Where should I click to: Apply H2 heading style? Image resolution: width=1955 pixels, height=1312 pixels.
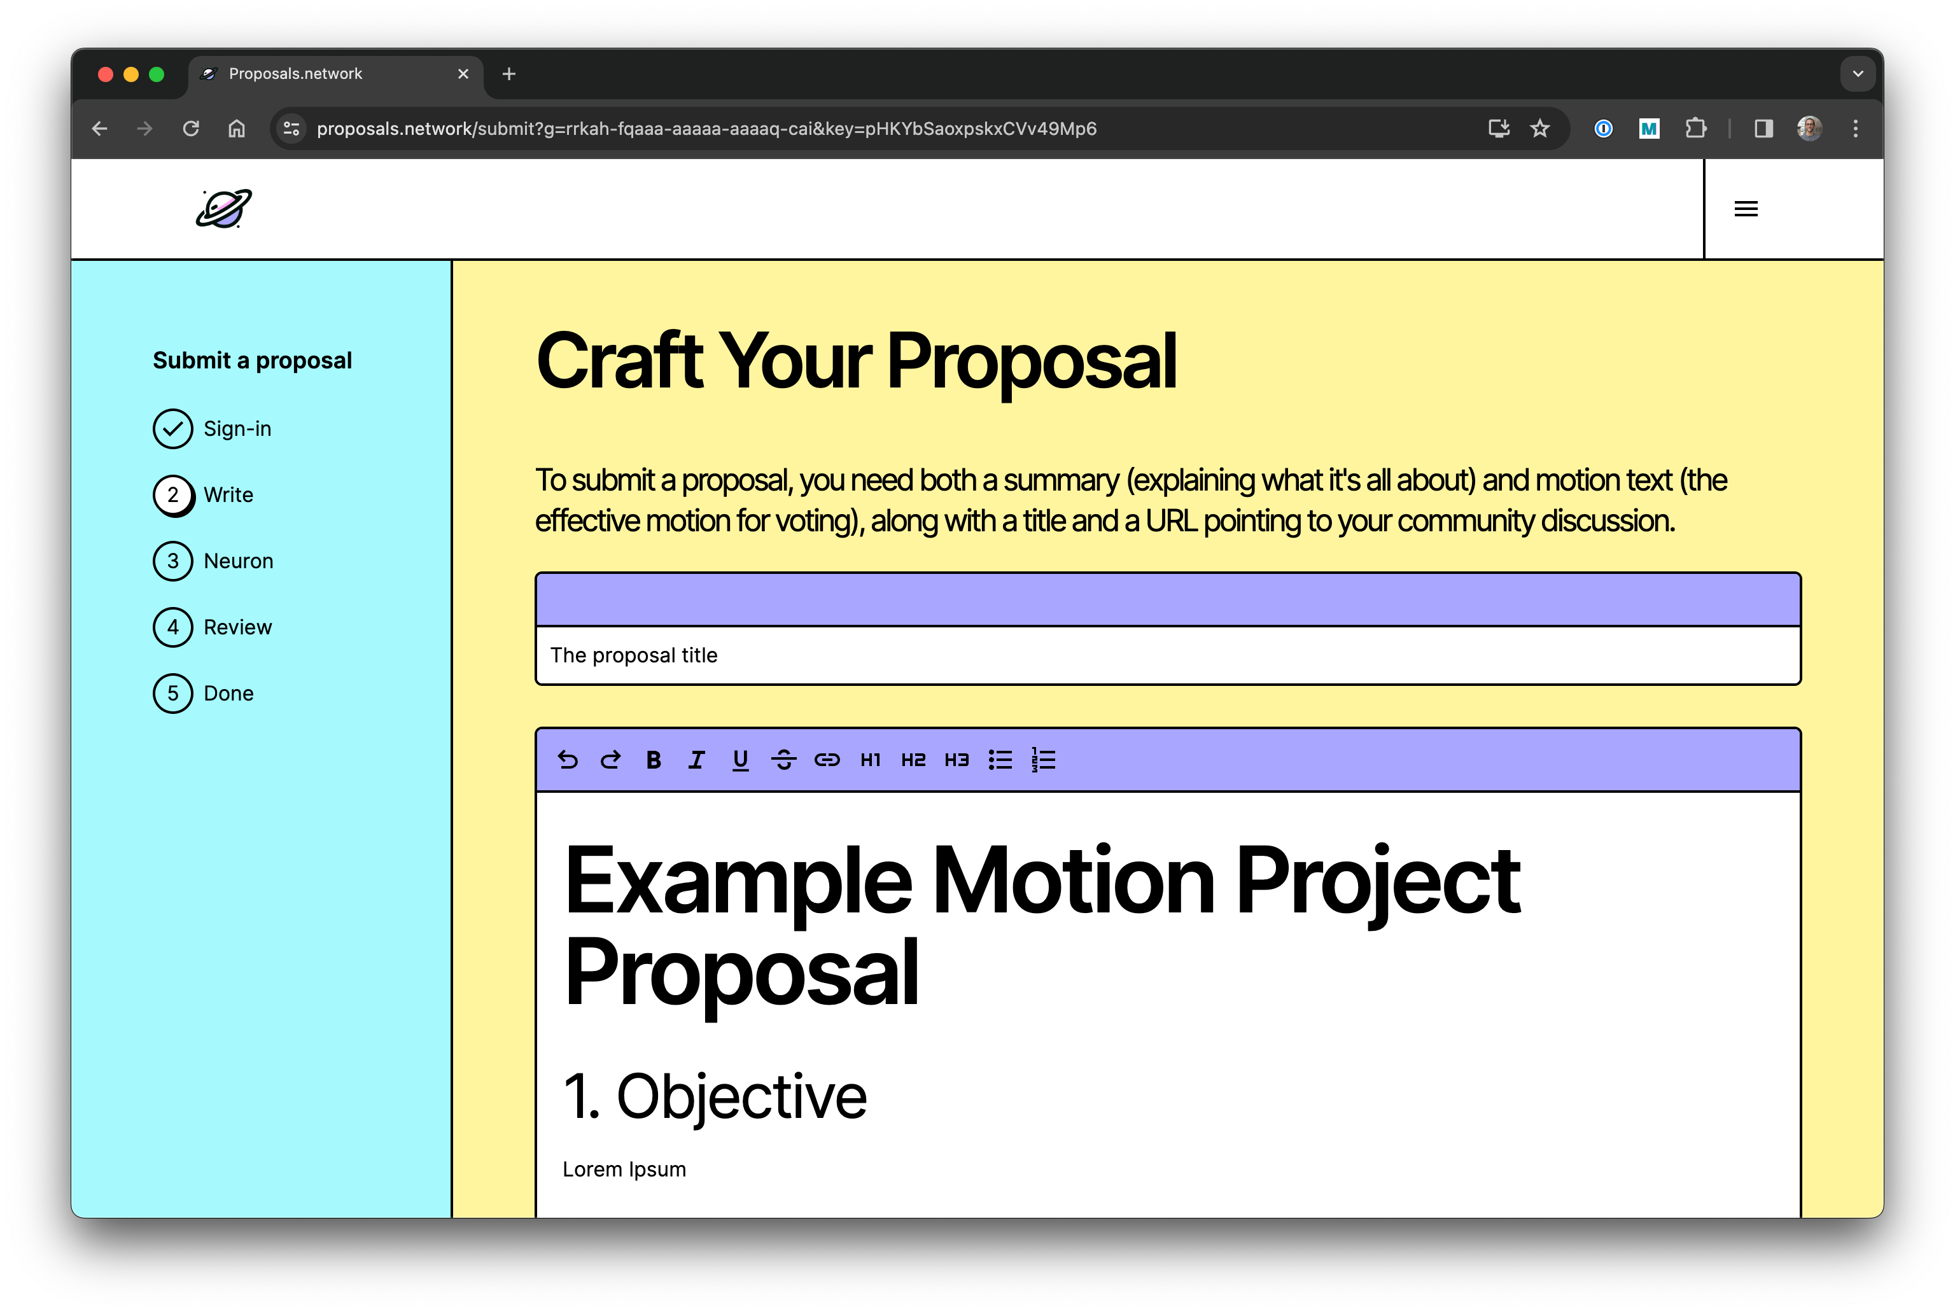(x=913, y=760)
